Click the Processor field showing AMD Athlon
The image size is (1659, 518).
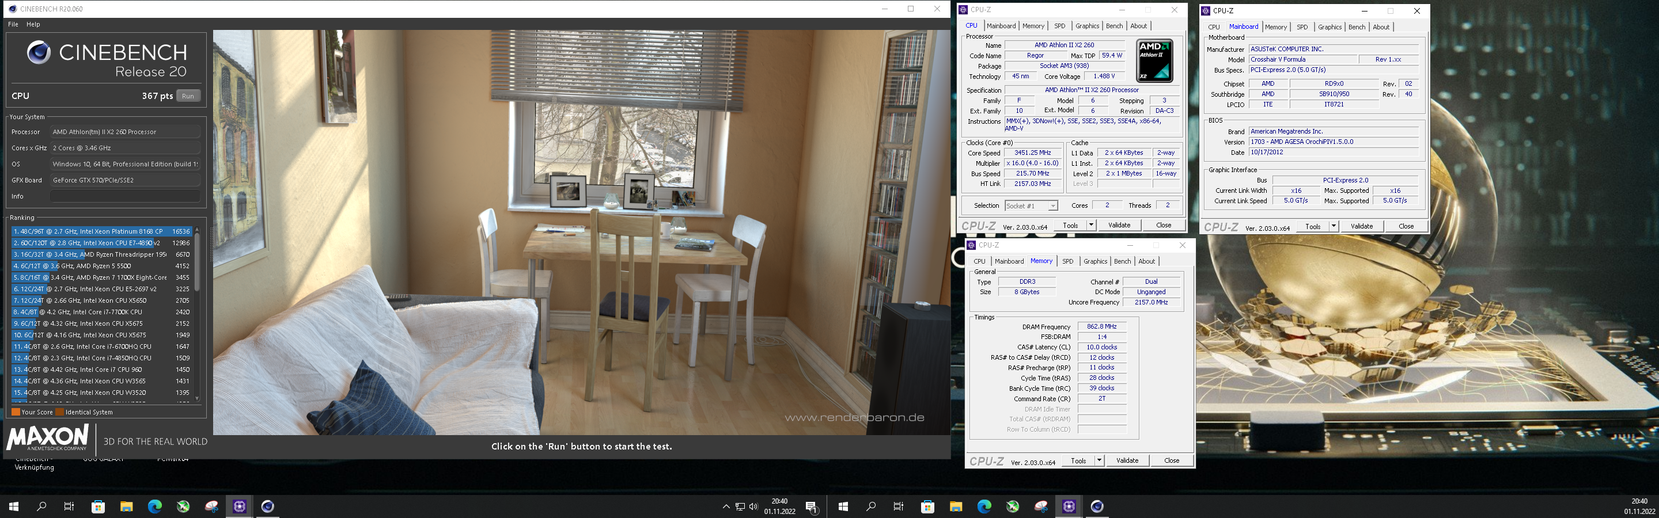coord(125,132)
